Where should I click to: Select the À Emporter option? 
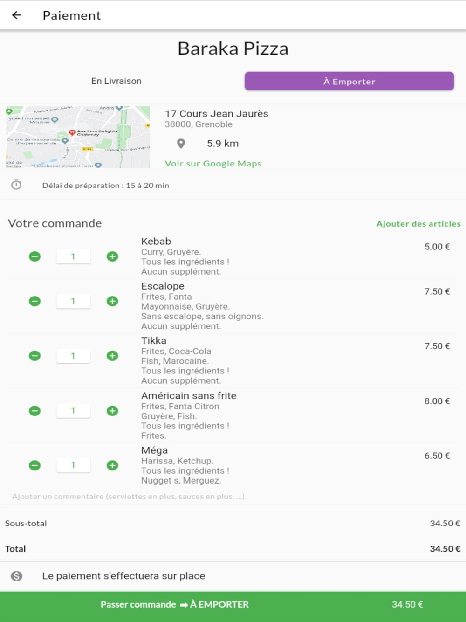[x=349, y=81]
